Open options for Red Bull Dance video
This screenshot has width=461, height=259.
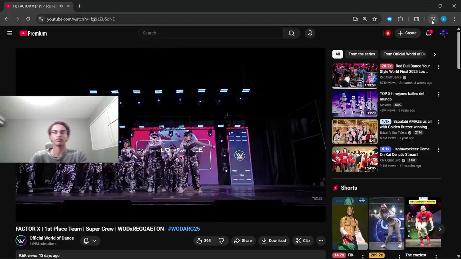pyautogui.click(x=439, y=67)
